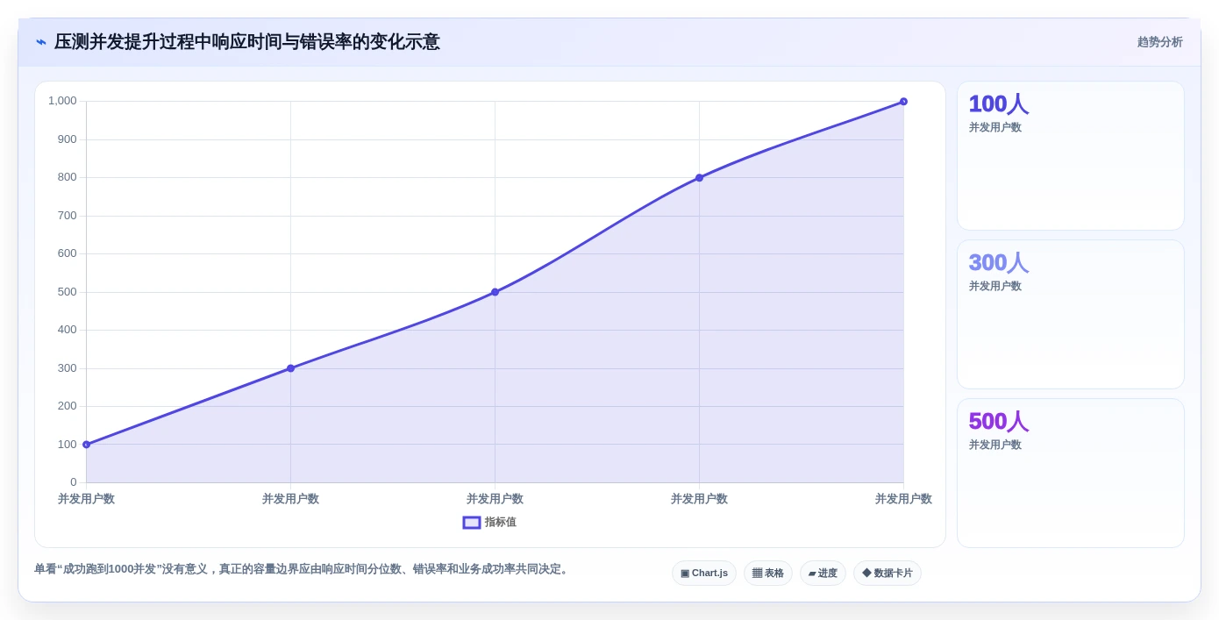Click the footnote text about 1000并发
1219x620 pixels.
[303, 569]
